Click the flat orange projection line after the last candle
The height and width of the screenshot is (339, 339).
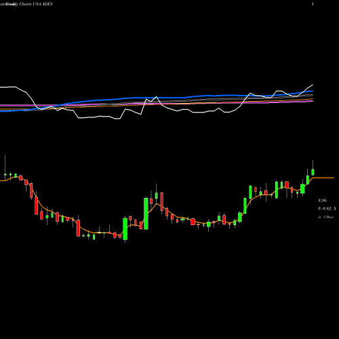323,178
